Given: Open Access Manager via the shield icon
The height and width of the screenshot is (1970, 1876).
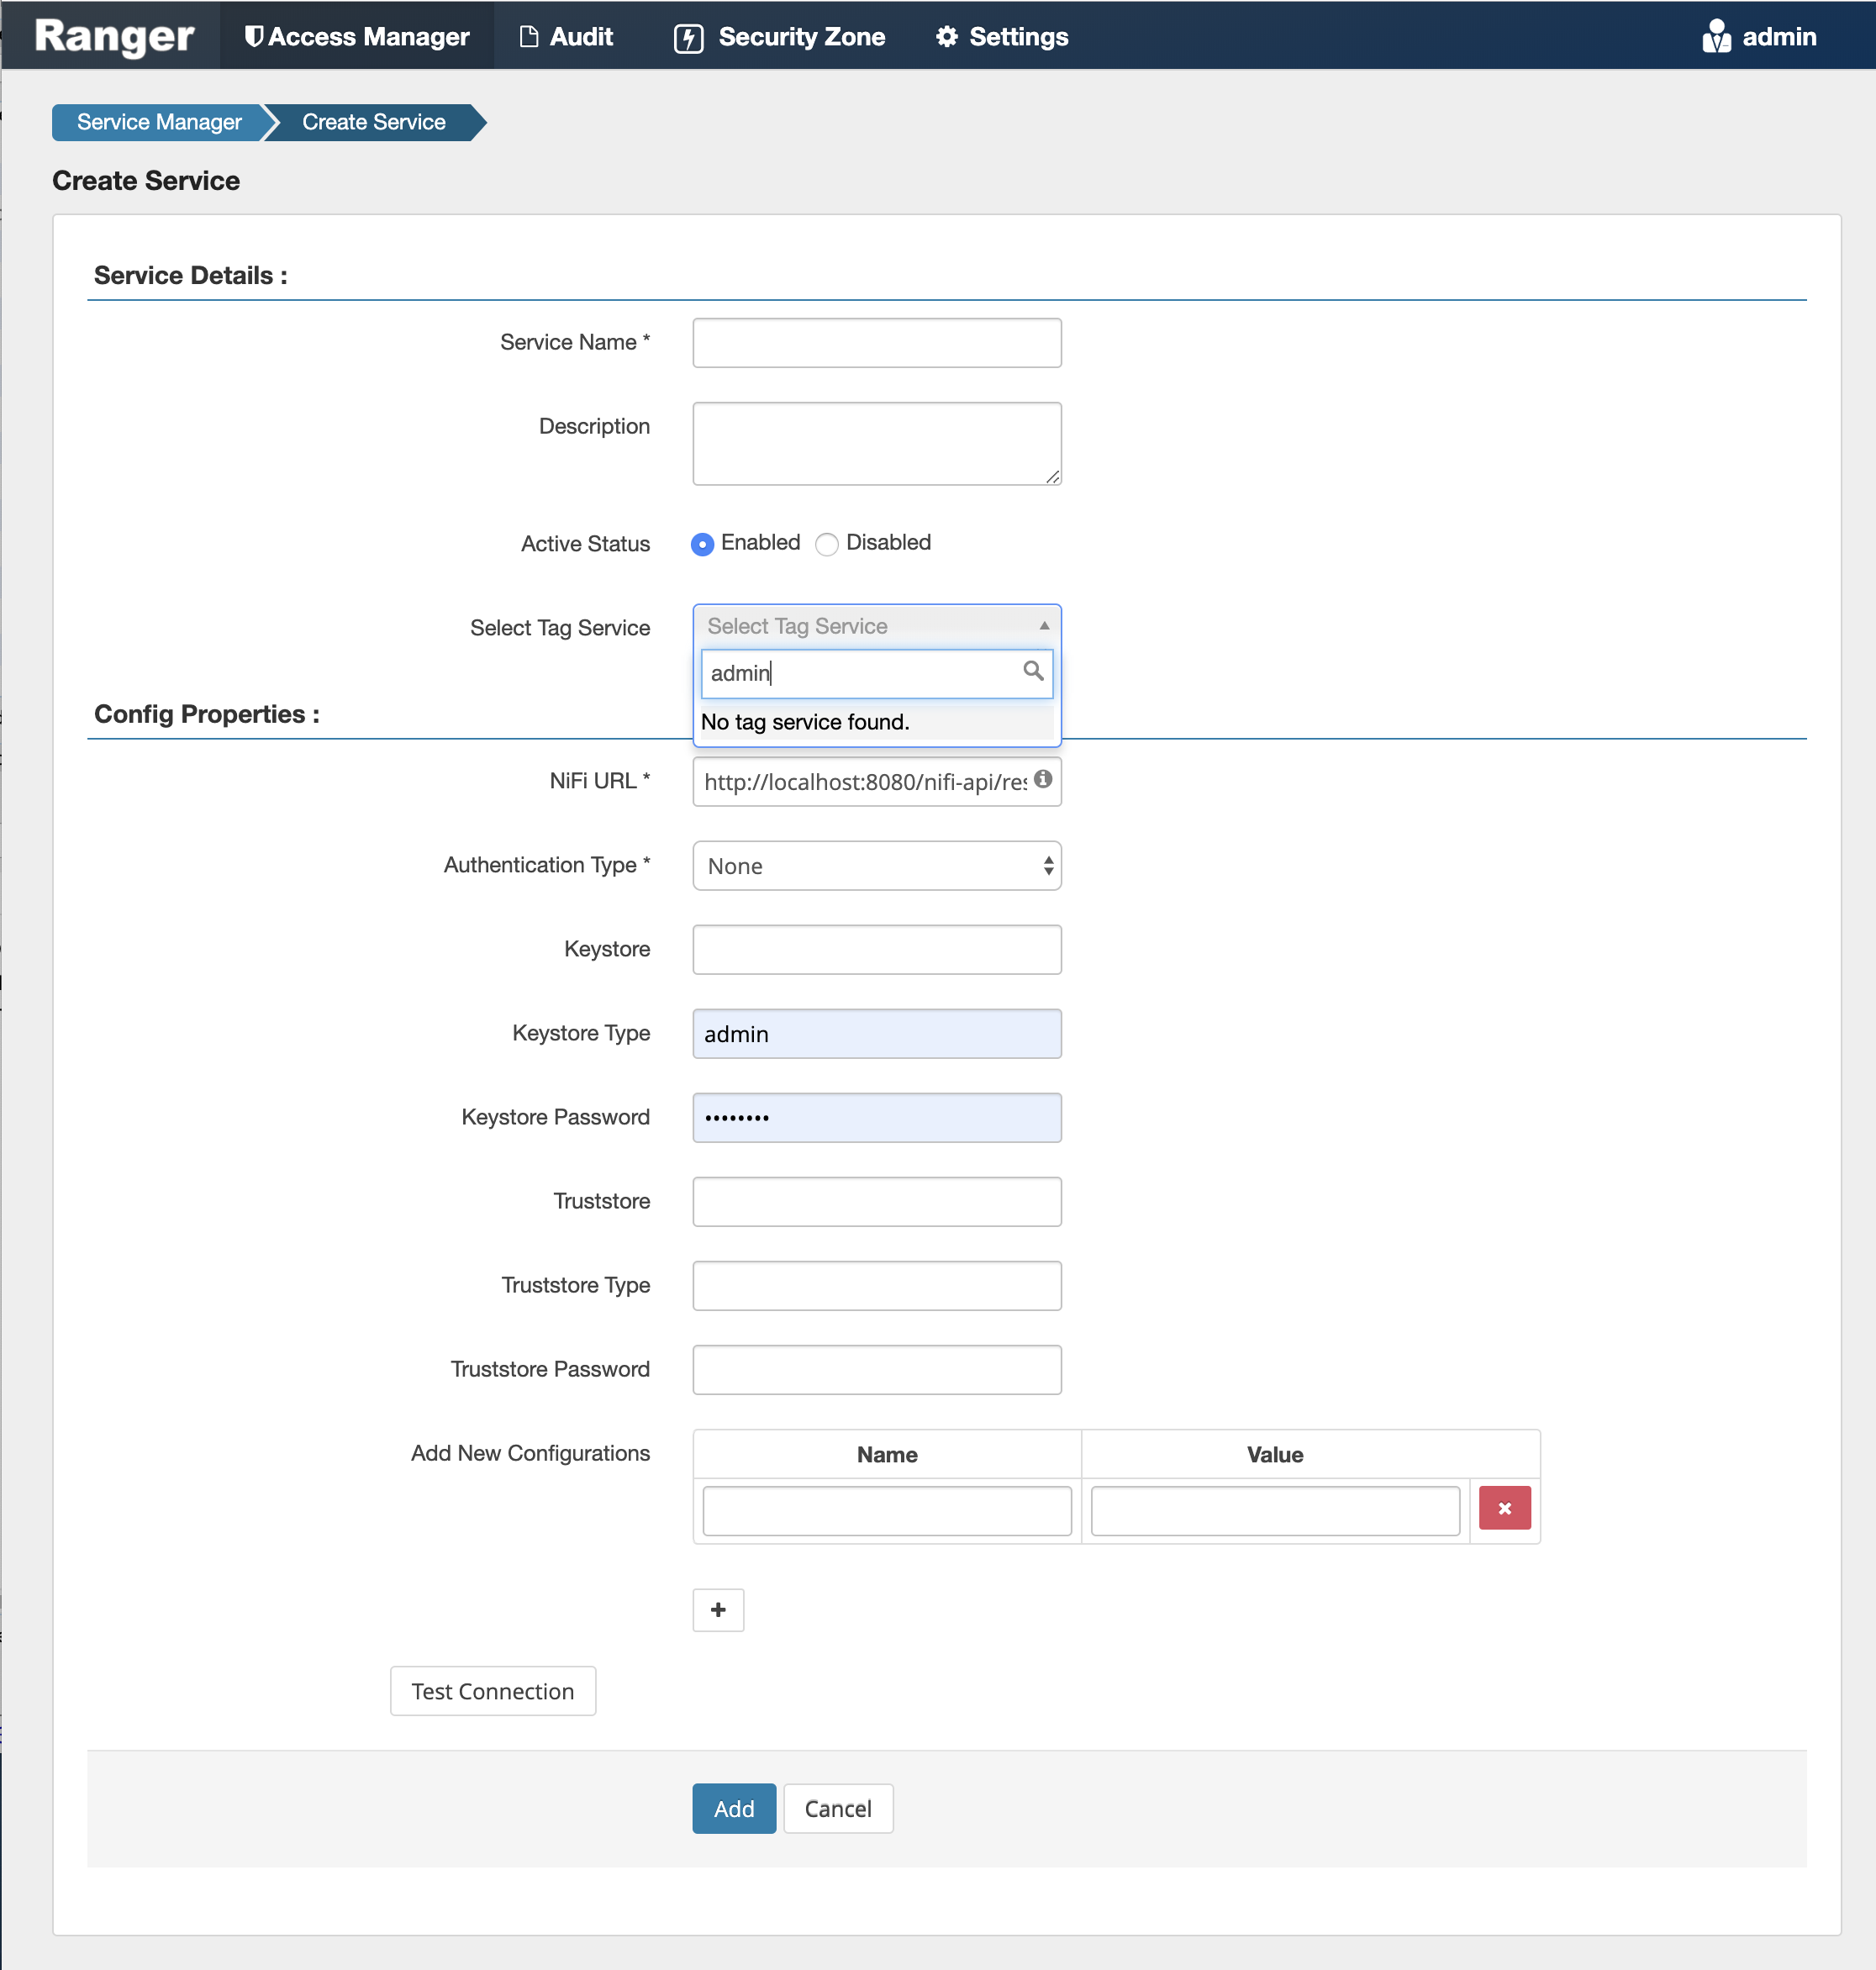Looking at the screenshot, I should (253, 36).
